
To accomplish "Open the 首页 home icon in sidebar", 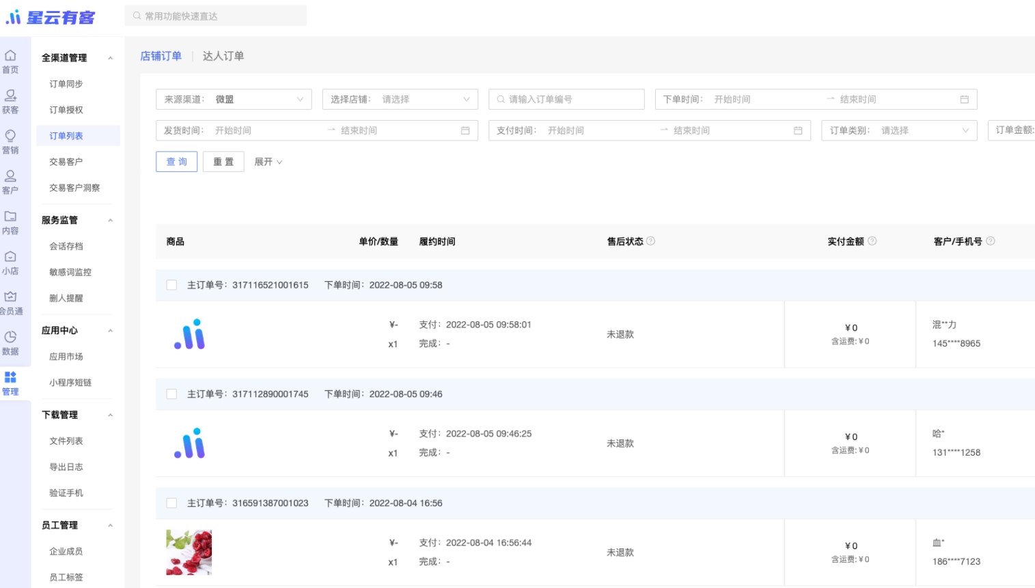I will tap(10, 56).
